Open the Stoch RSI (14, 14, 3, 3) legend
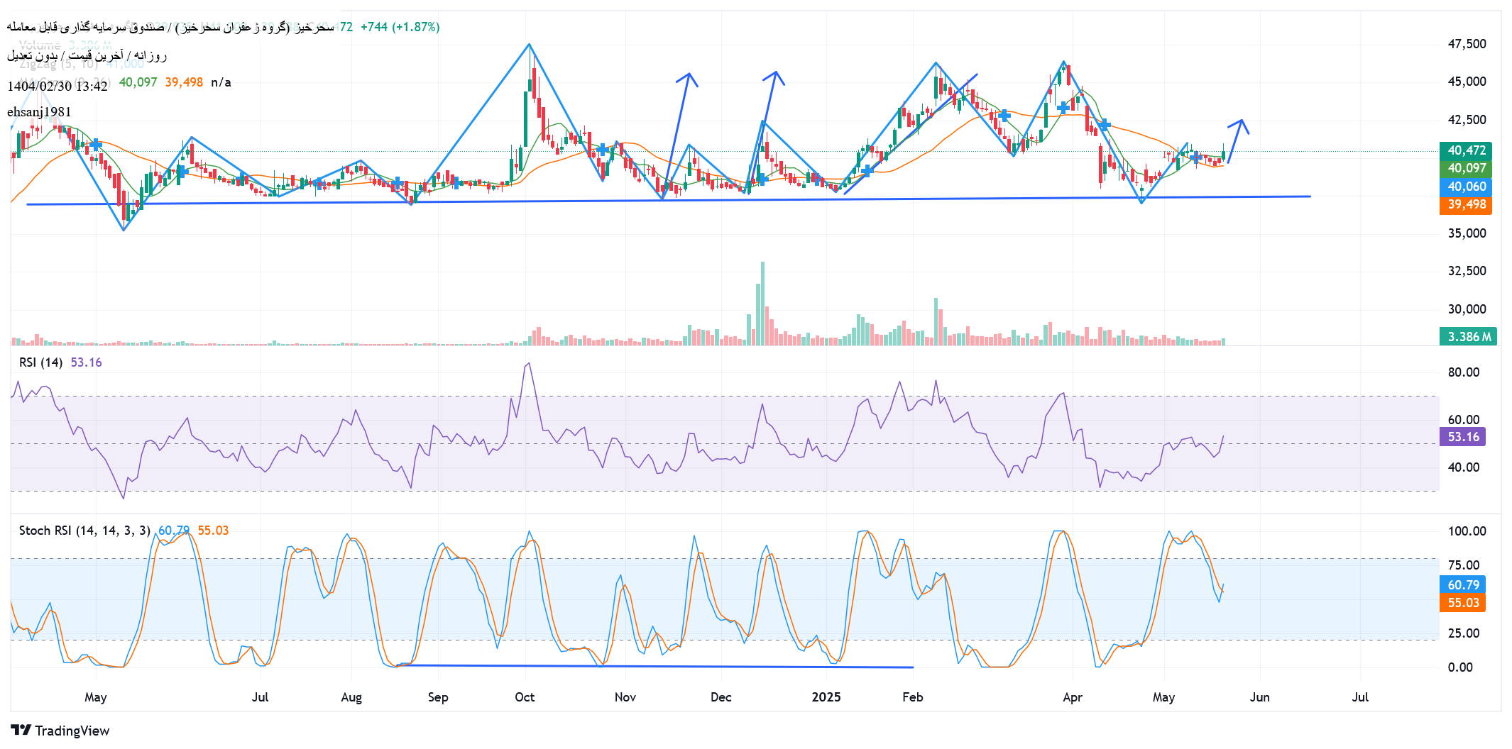 84,531
